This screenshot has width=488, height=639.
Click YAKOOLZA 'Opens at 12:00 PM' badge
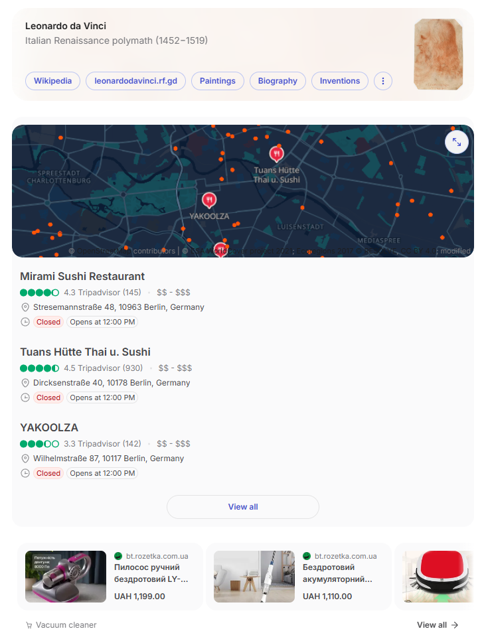point(102,473)
